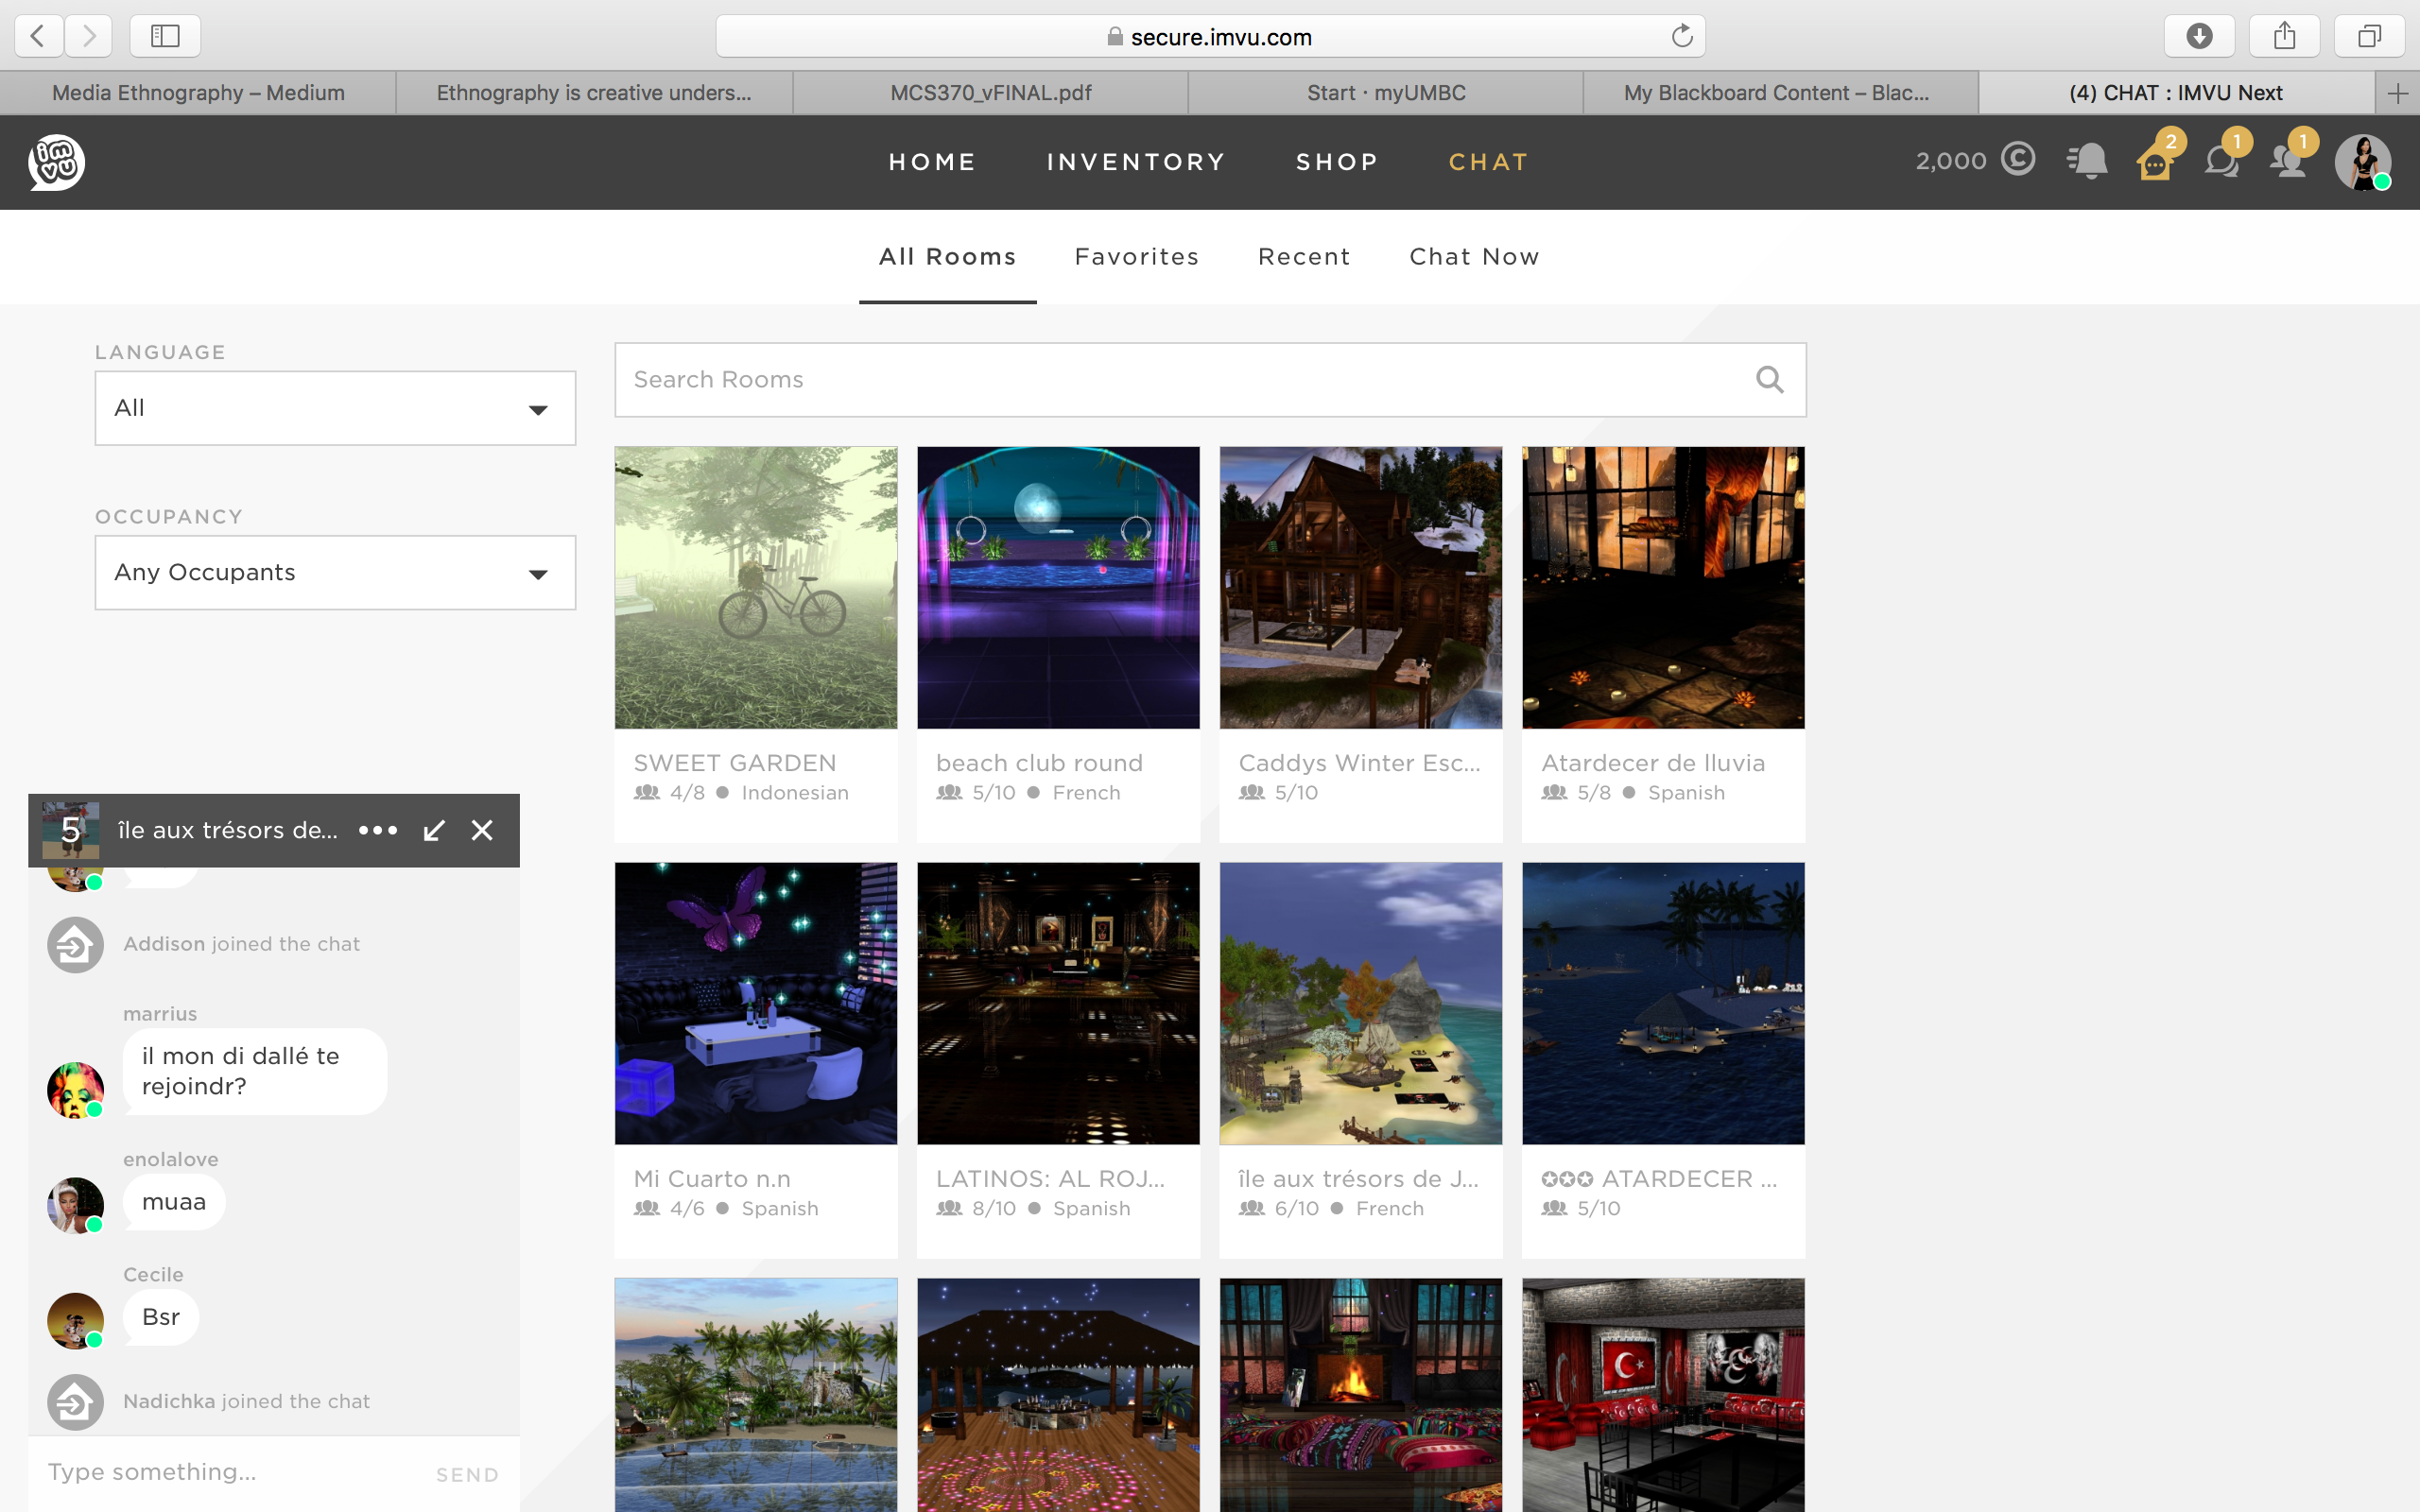Screen dimensions: 2420x1512
Task: Open room invites house icon
Action: point(2156,161)
